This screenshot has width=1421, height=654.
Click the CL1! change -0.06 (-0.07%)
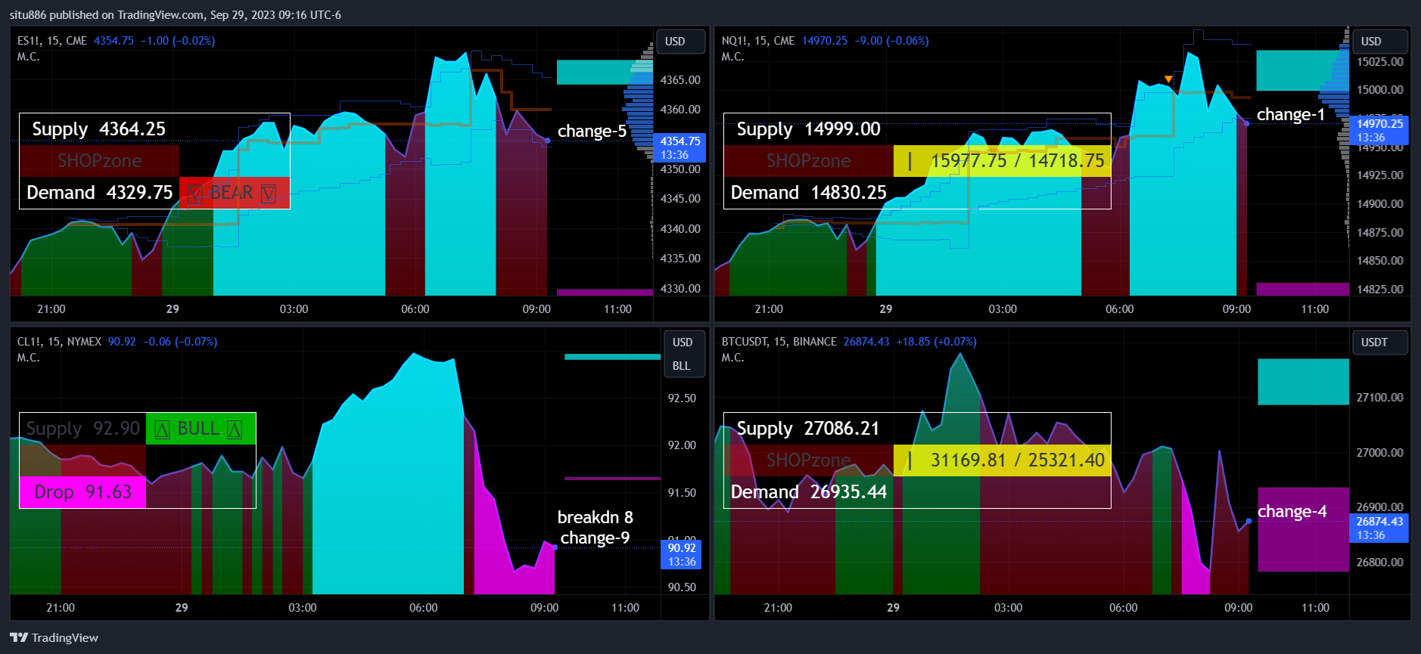(x=180, y=342)
